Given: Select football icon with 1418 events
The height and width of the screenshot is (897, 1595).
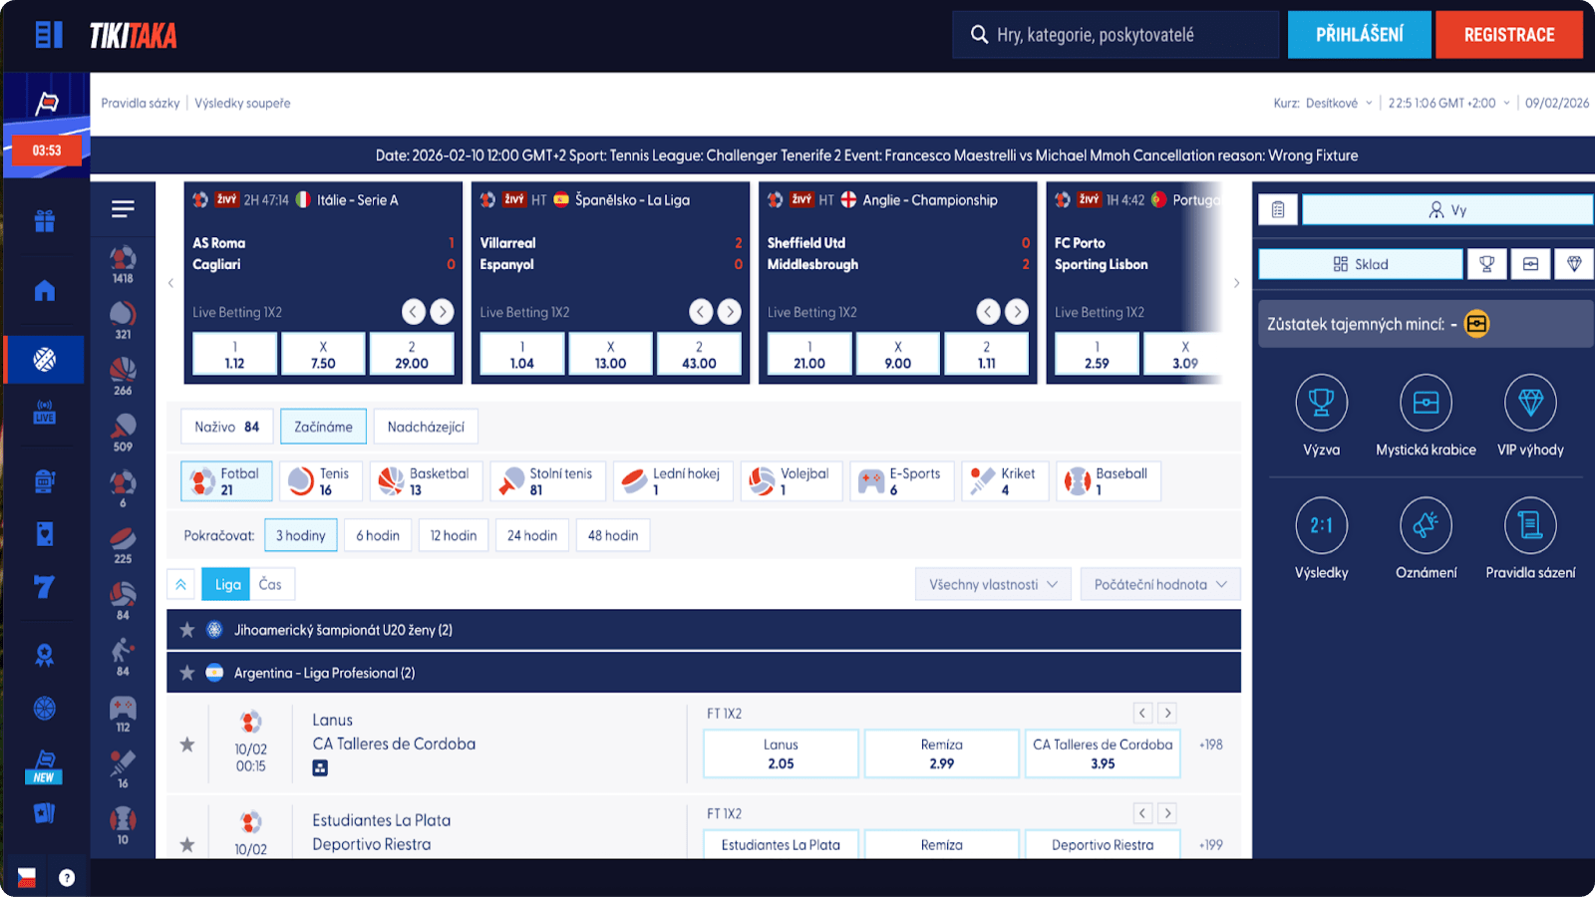Looking at the screenshot, I should pos(123,264).
